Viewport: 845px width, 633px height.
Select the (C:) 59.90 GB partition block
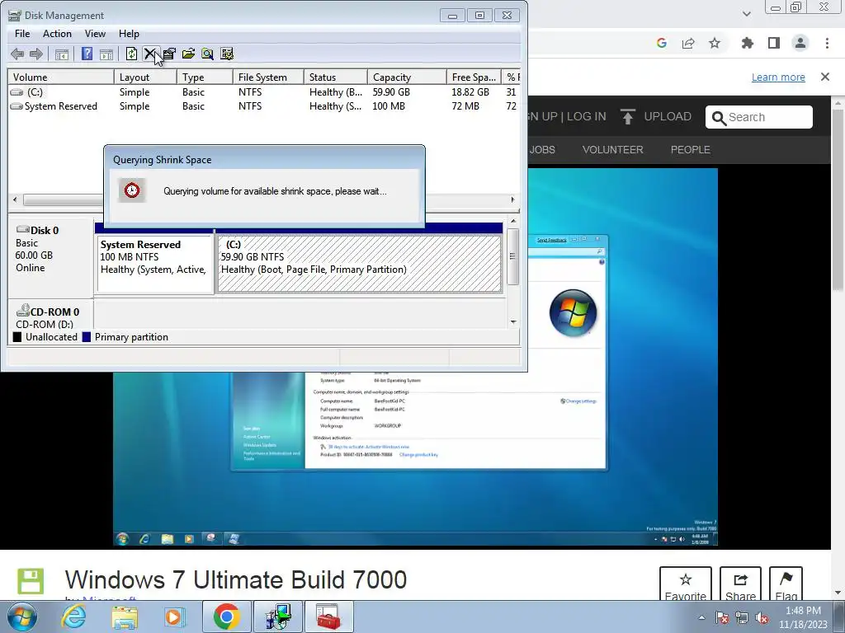tap(360, 264)
